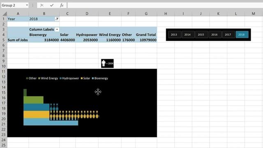The height and width of the screenshot is (148, 263).
Task: Click the value 4406000
Action: click(x=67, y=40)
